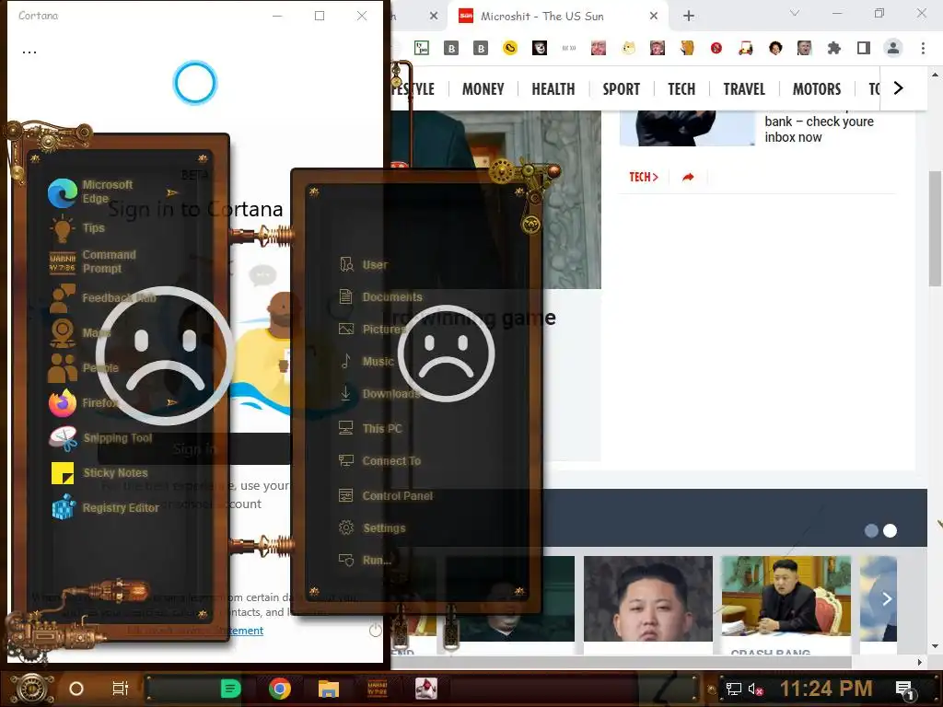
Task: Go to MOTORS section on The Sun
Action: [817, 89]
